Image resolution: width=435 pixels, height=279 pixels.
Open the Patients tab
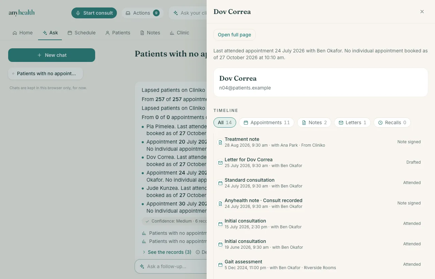[118, 33]
